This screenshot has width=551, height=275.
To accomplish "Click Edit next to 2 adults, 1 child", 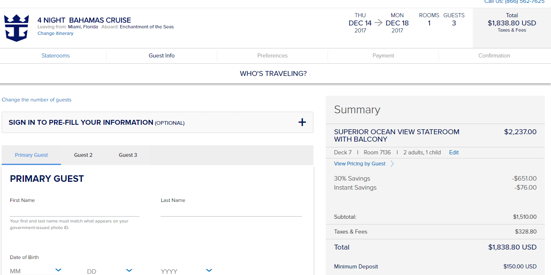I will [454, 153].
